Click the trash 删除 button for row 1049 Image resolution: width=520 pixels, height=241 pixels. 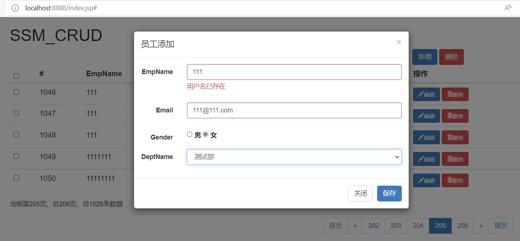coord(455,159)
